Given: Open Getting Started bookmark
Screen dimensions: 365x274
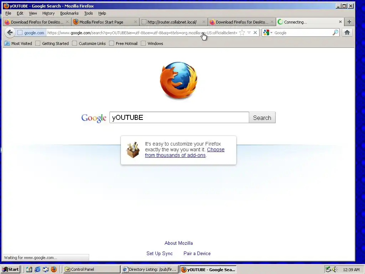Looking at the screenshot, I should coord(52,43).
